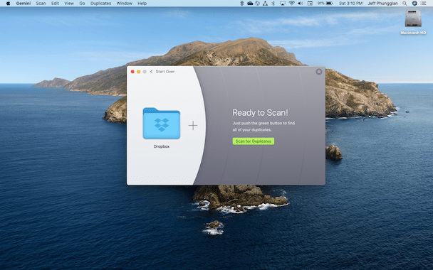Open the Help menu
This screenshot has width=433, height=270.
(x=142, y=4)
